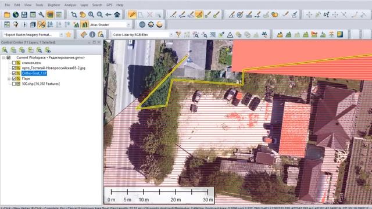Open the Atlas Shader dropdown
The height and width of the screenshot is (209, 372).
128,24
